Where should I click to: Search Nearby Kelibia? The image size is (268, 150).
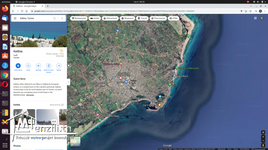(38, 67)
